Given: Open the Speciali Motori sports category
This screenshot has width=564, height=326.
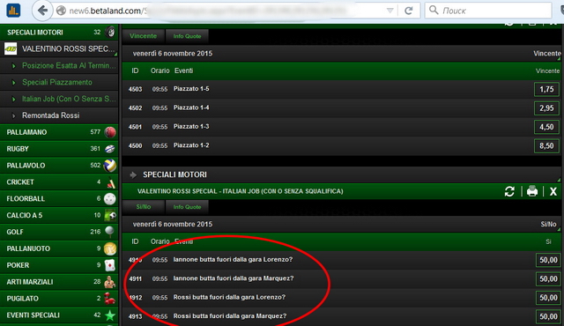Looking at the screenshot, I should 59,33.
